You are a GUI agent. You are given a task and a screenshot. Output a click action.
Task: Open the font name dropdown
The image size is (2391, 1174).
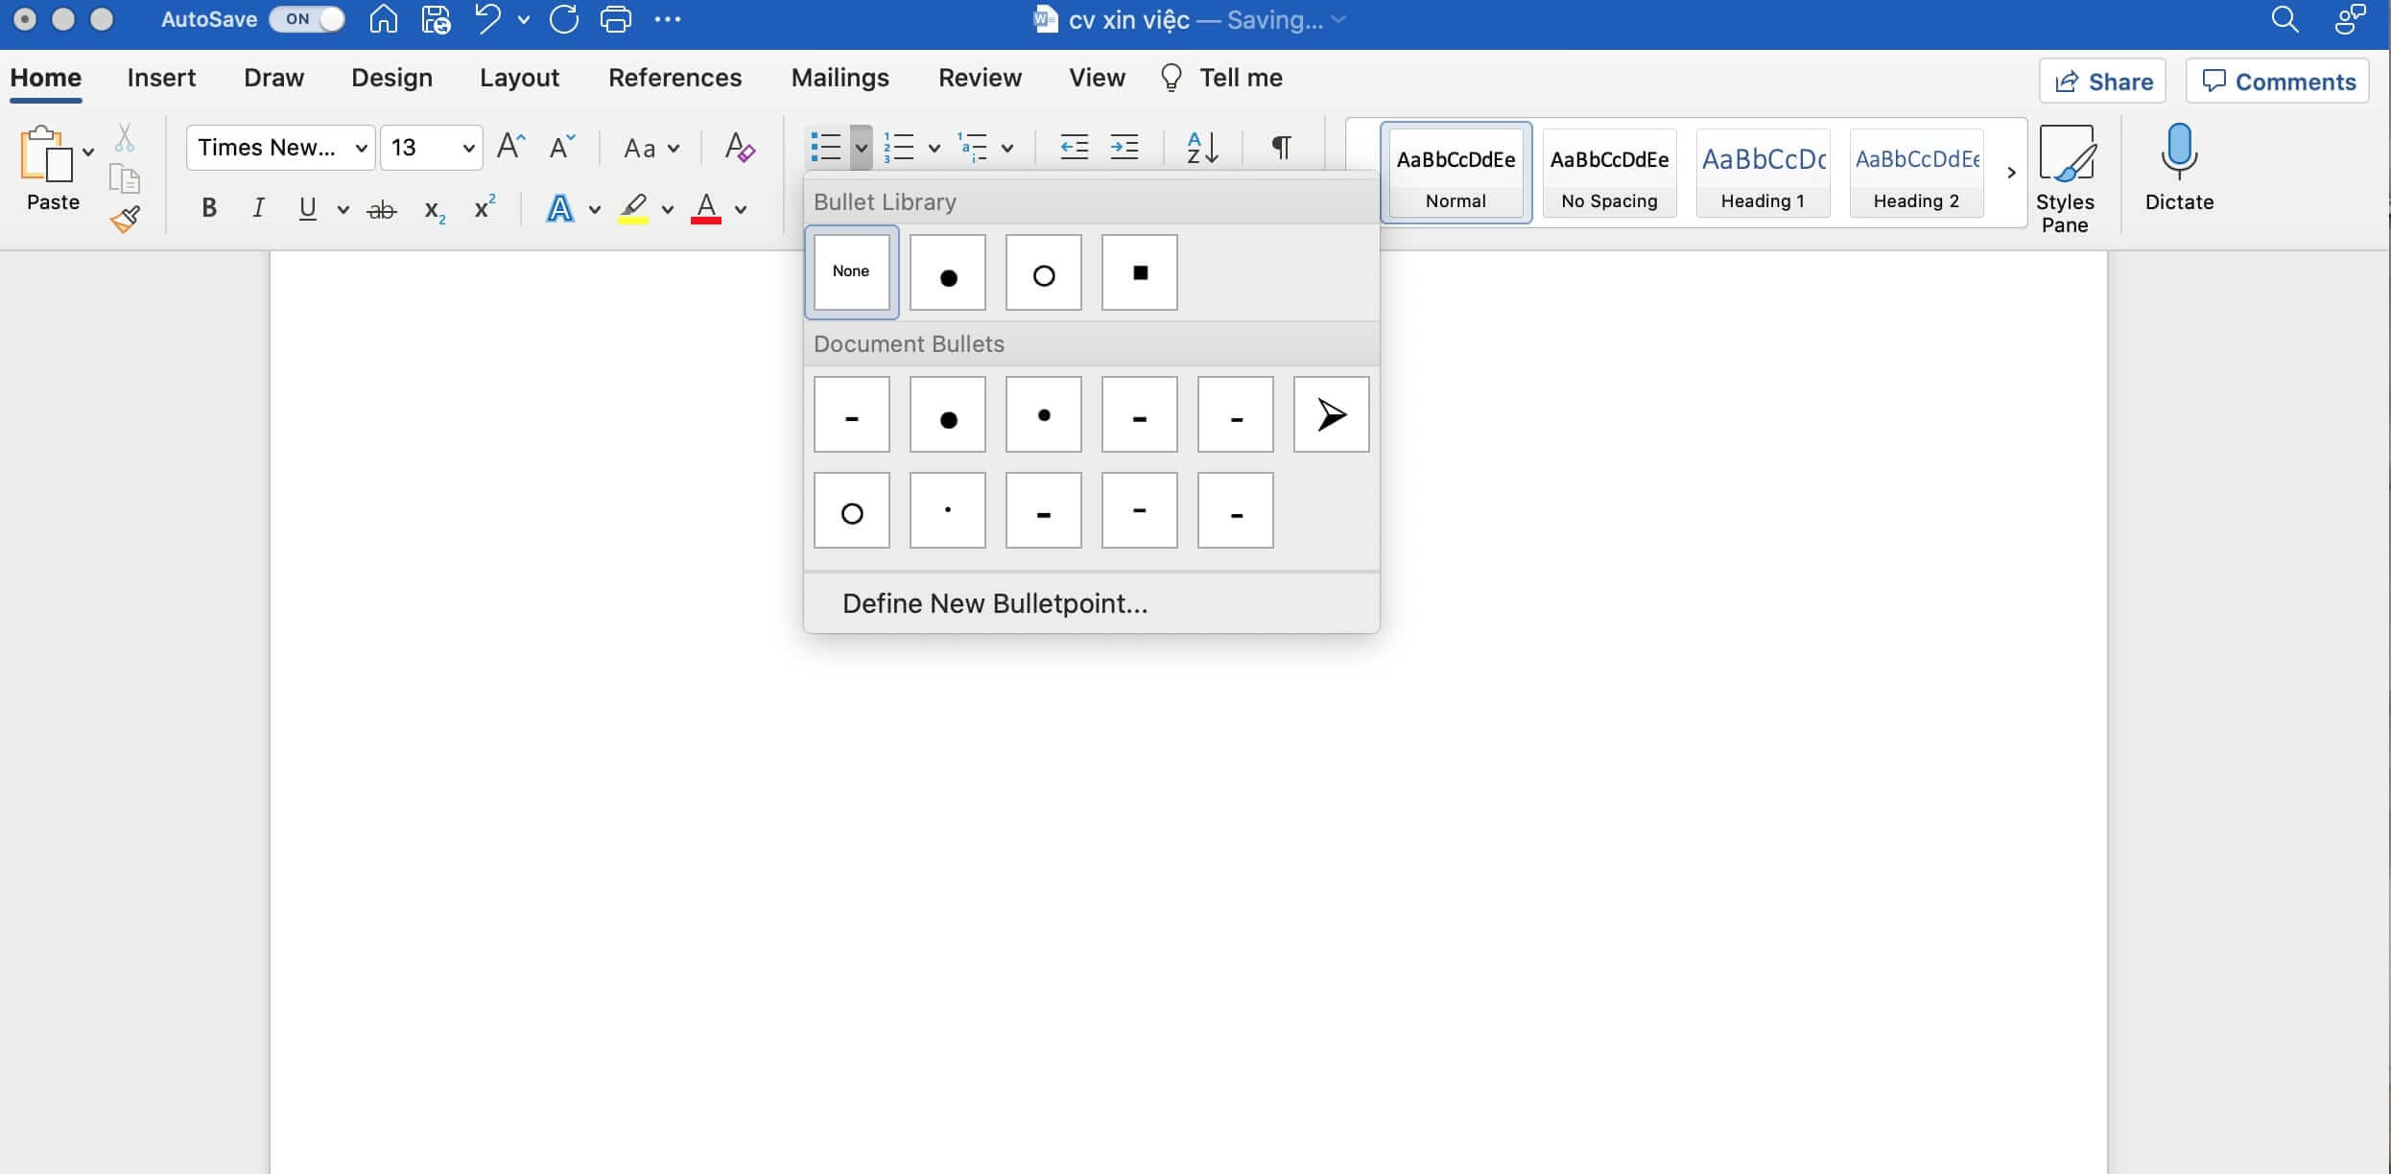[x=361, y=148]
